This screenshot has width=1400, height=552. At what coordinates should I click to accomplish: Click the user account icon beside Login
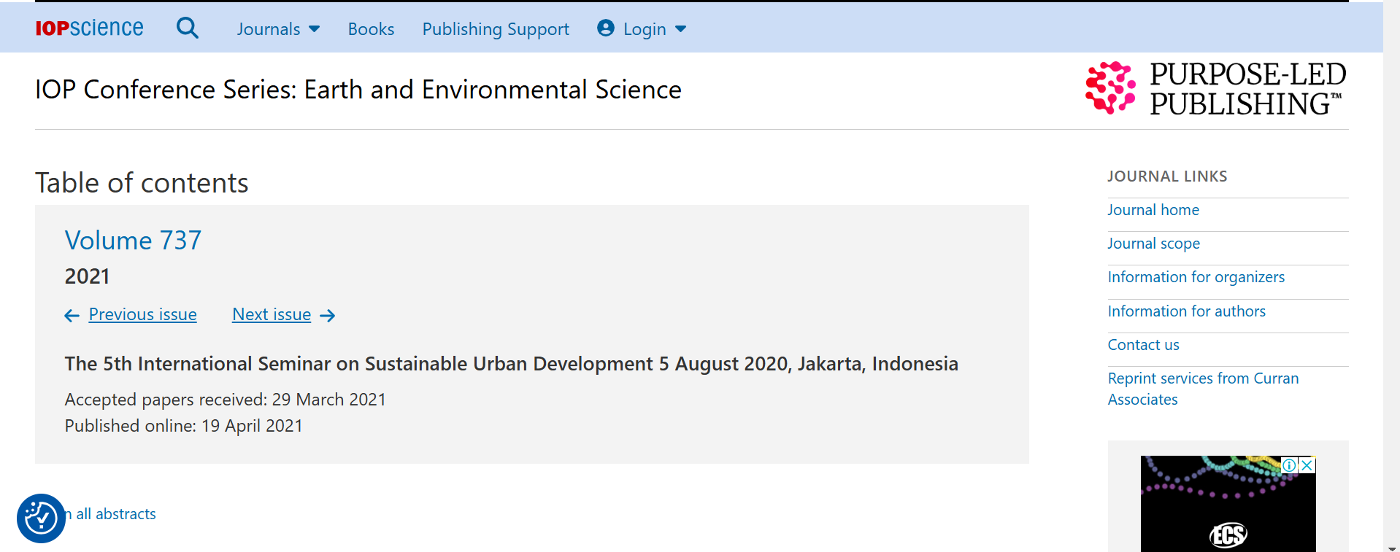click(605, 28)
